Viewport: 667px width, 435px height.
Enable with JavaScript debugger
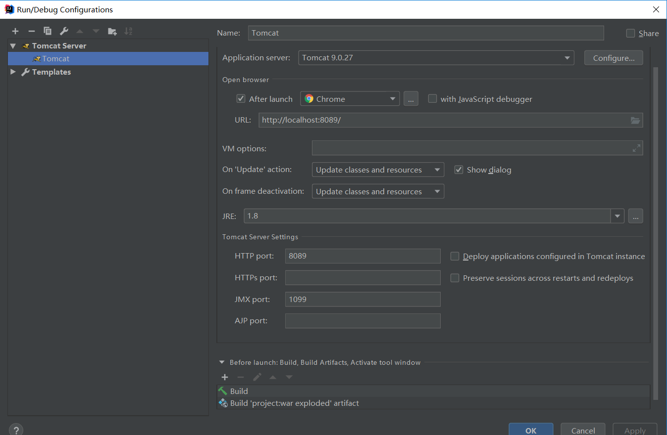[x=432, y=98]
